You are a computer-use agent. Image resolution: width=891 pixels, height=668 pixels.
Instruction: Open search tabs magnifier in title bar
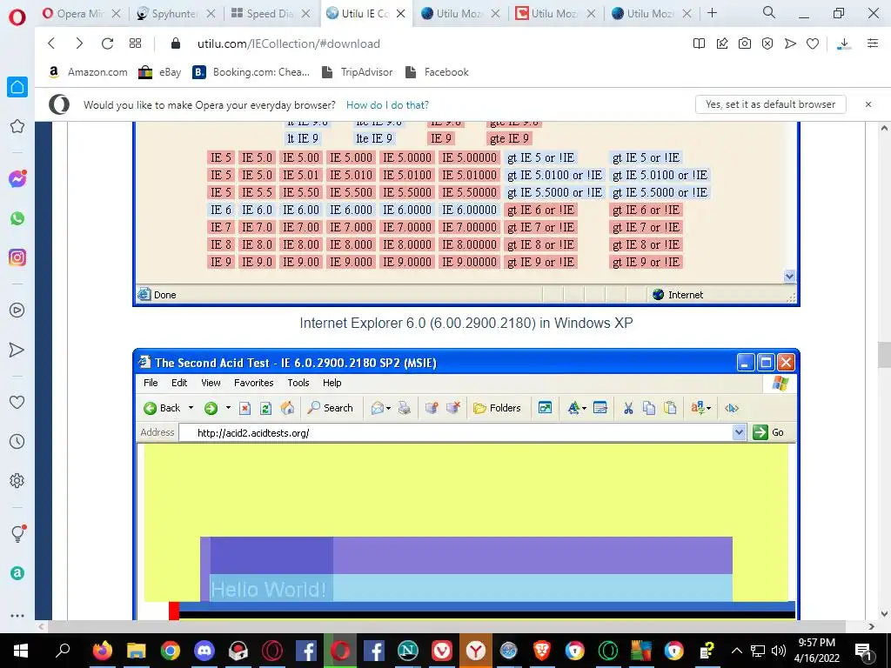click(768, 12)
